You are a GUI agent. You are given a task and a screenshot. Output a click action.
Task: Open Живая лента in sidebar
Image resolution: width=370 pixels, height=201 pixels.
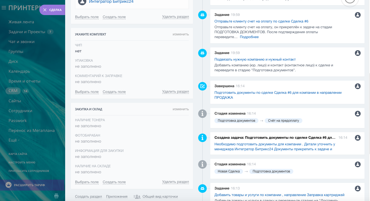[x=21, y=22]
